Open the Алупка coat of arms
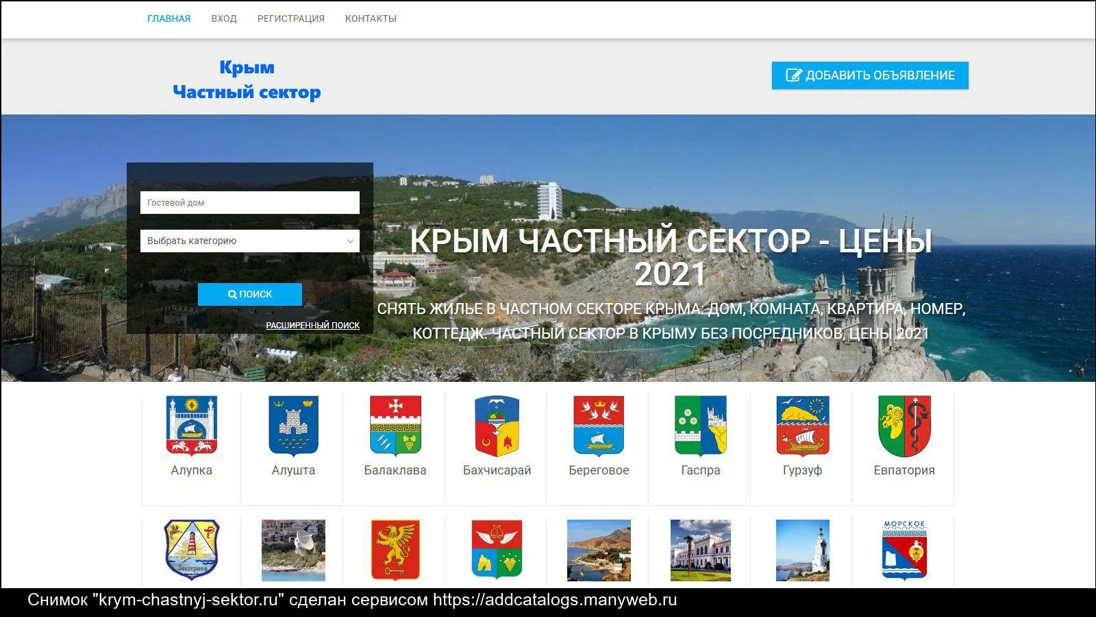The height and width of the screenshot is (617, 1096). click(192, 426)
